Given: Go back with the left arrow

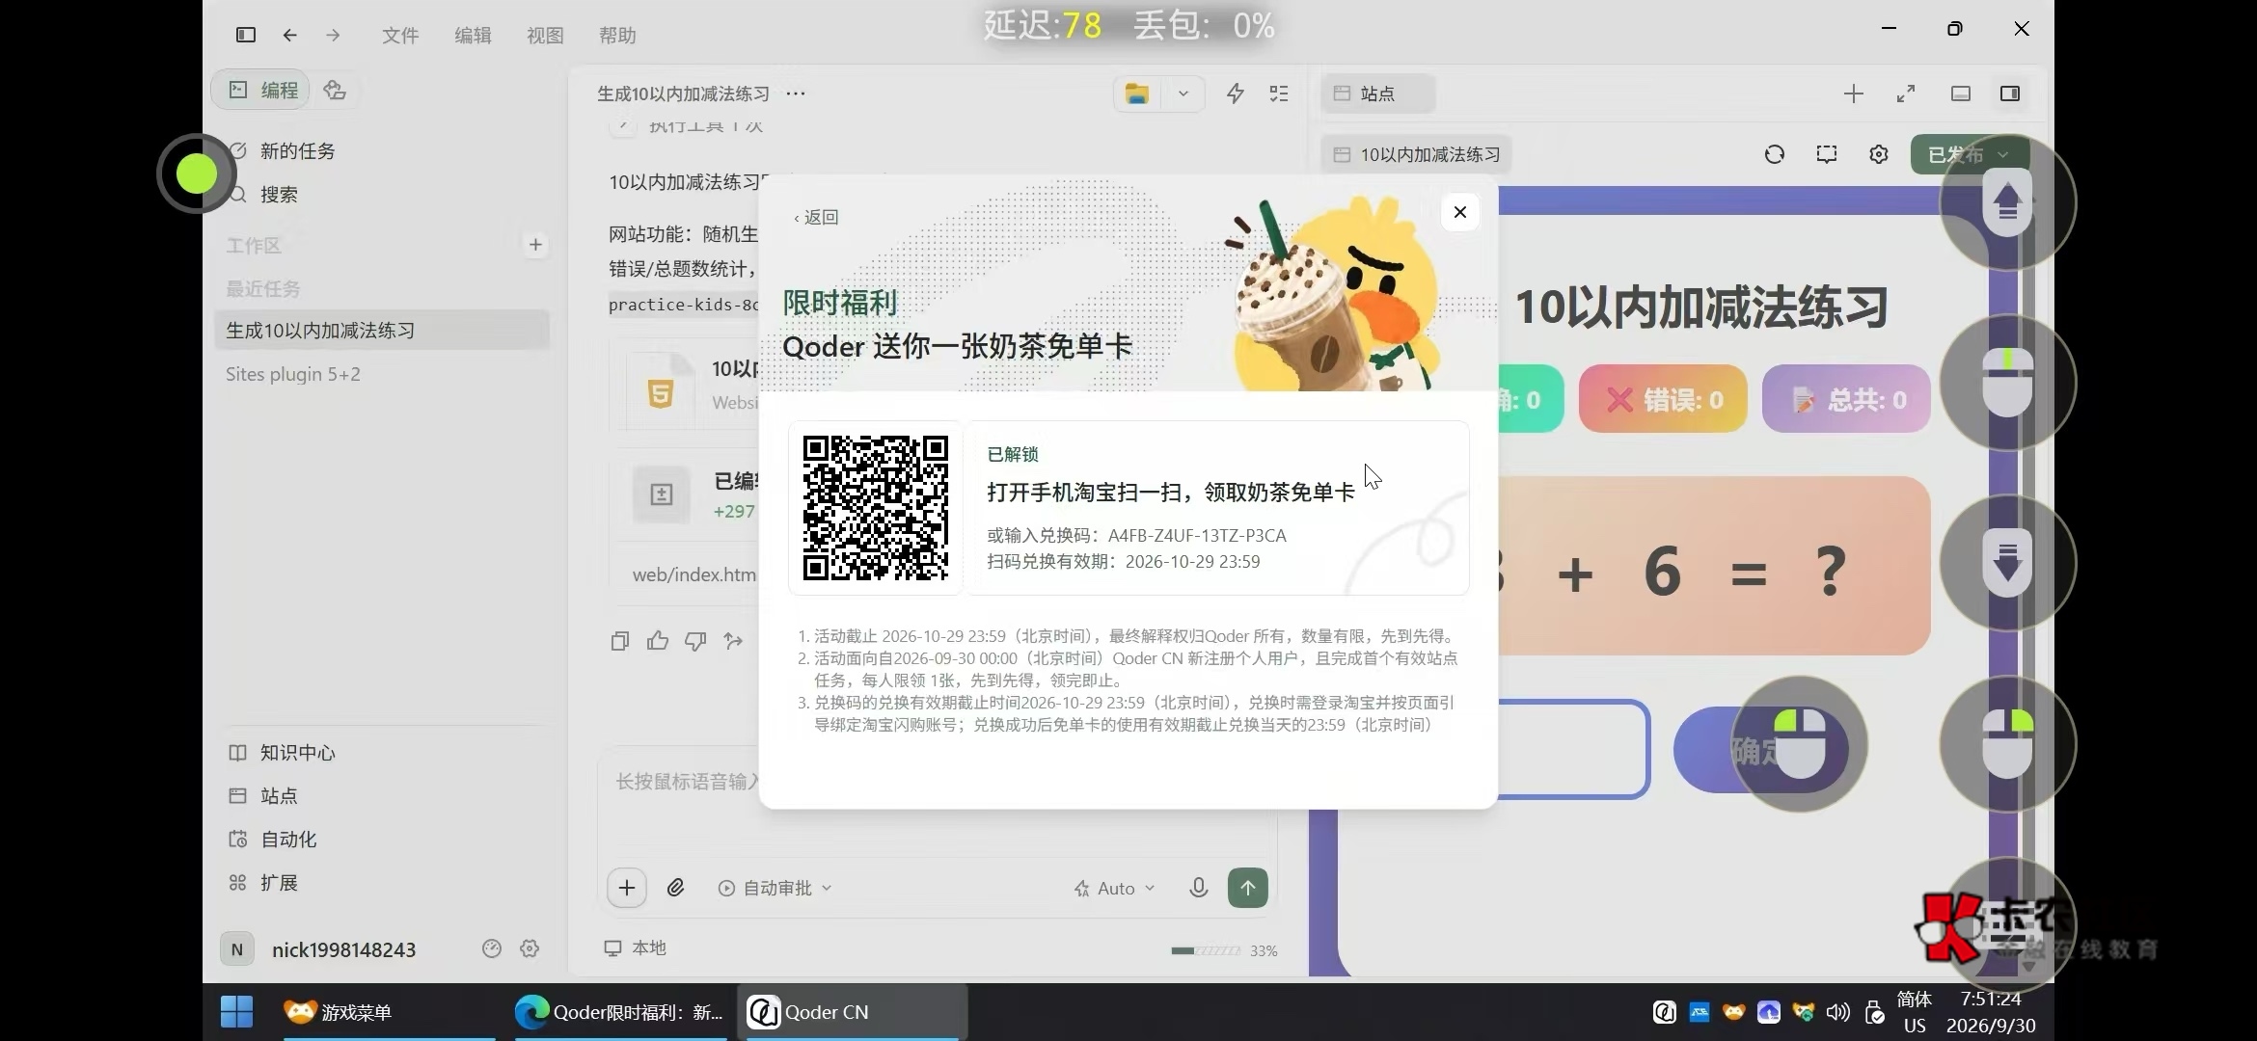Looking at the screenshot, I should click(x=289, y=35).
